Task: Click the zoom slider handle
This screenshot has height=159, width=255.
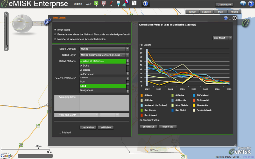Action: 7,46
